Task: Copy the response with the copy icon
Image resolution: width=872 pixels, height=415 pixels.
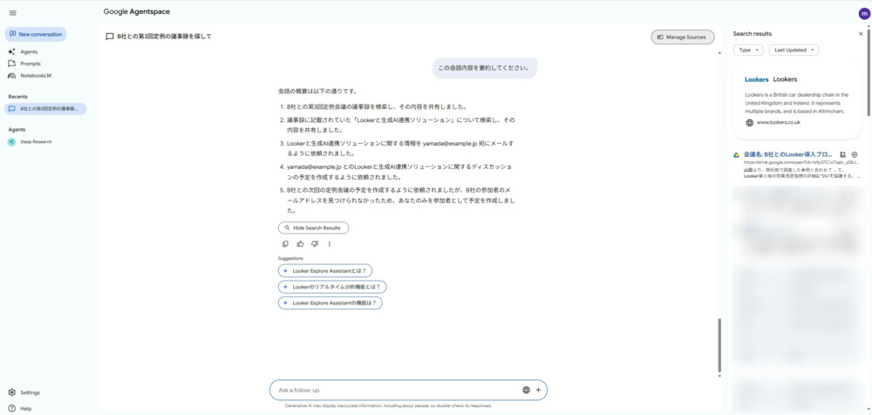Action: [x=285, y=243]
